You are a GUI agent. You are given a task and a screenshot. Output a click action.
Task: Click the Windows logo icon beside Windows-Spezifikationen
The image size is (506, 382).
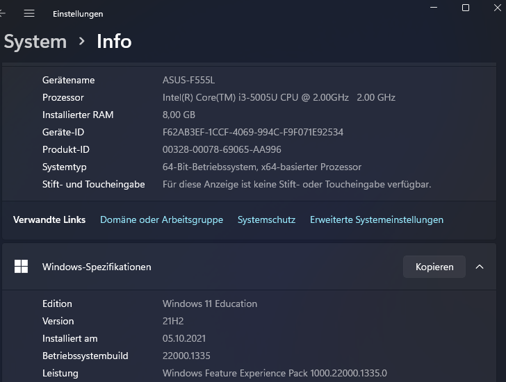click(x=22, y=267)
